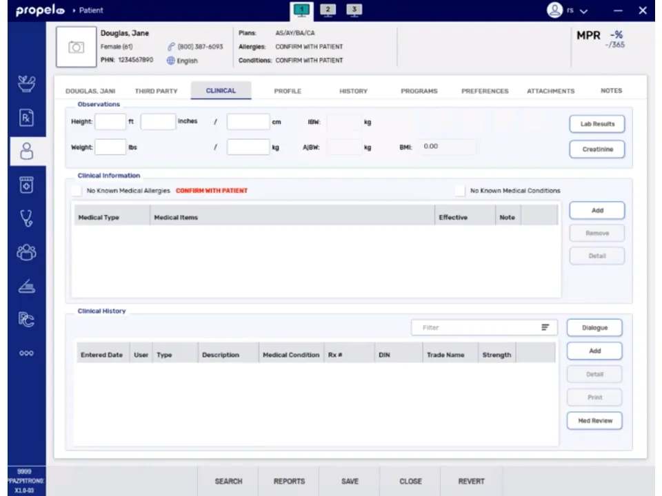Click the Reports button in bottom bar
This screenshot has width=662, height=496.
(289, 482)
